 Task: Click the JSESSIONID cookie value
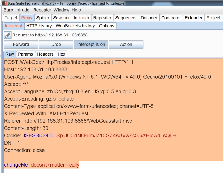116,136
